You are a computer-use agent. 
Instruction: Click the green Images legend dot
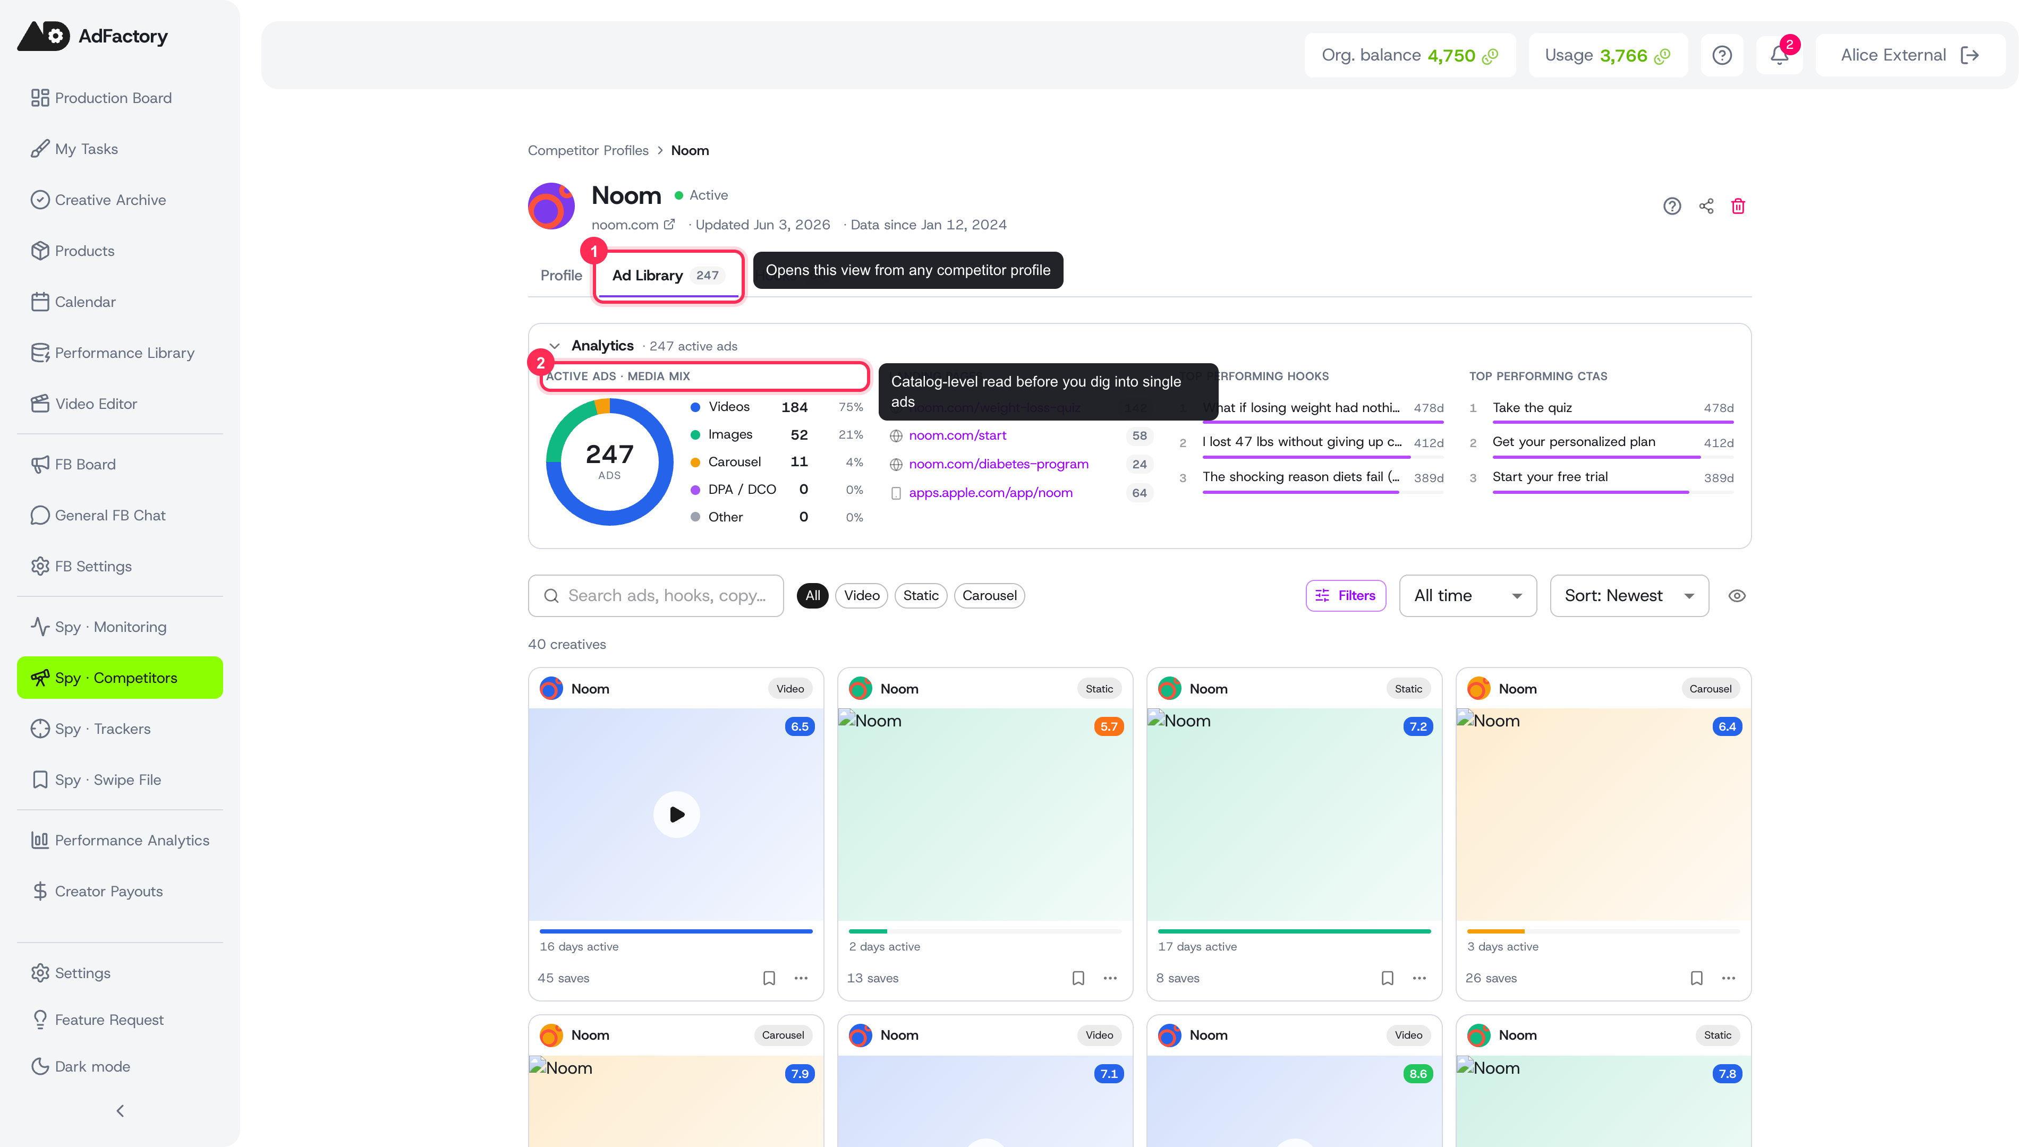pyautogui.click(x=694, y=434)
